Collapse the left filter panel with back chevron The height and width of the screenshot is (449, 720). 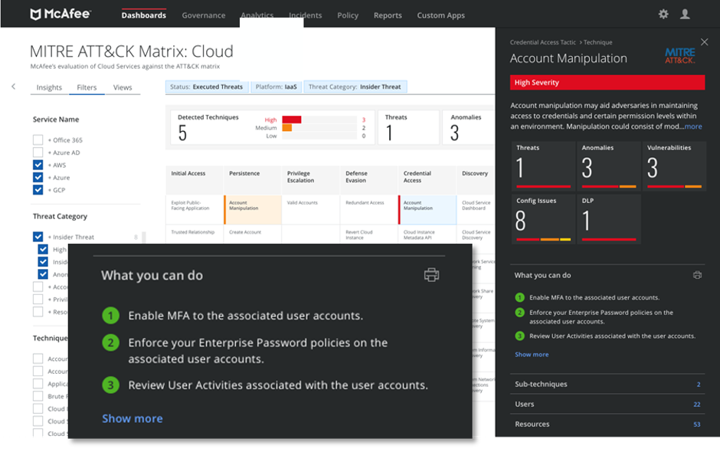(13, 87)
